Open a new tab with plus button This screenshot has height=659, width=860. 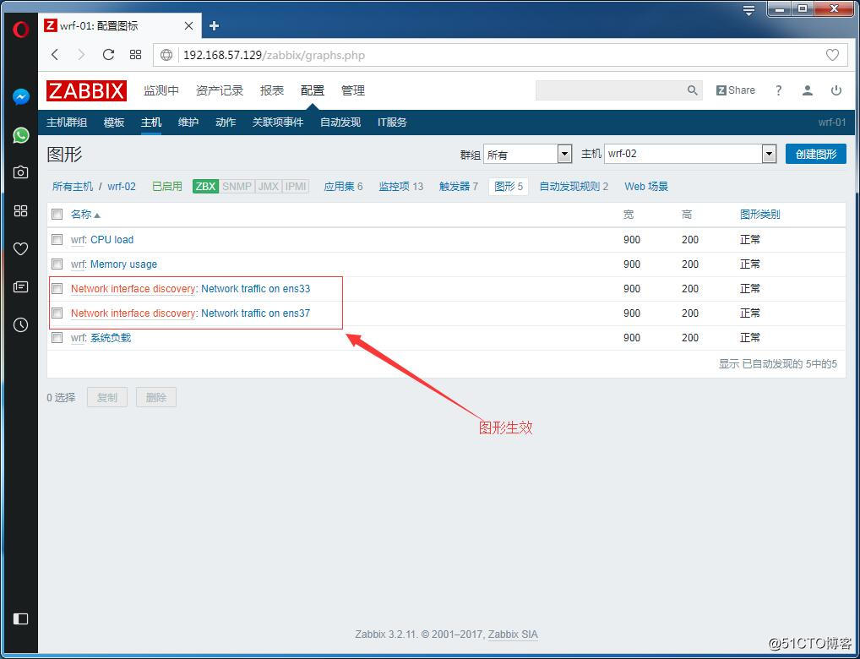(x=215, y=26)
